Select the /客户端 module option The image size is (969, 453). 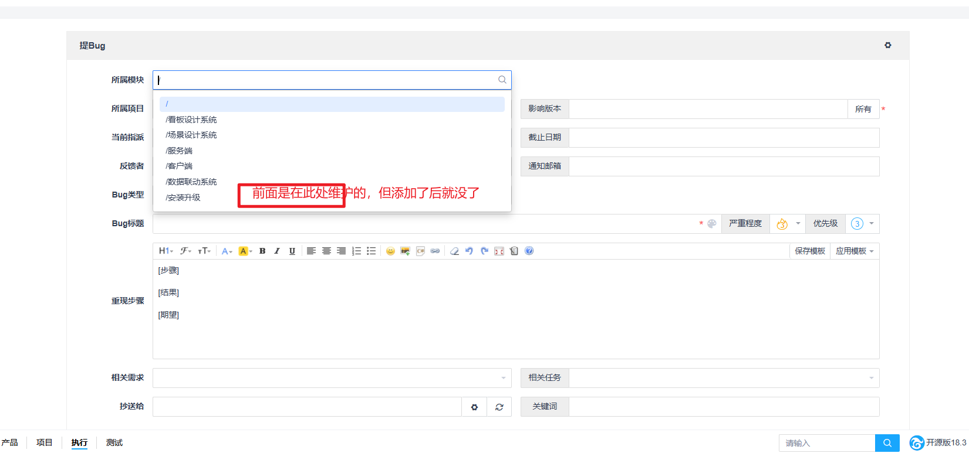coord(332,166)
